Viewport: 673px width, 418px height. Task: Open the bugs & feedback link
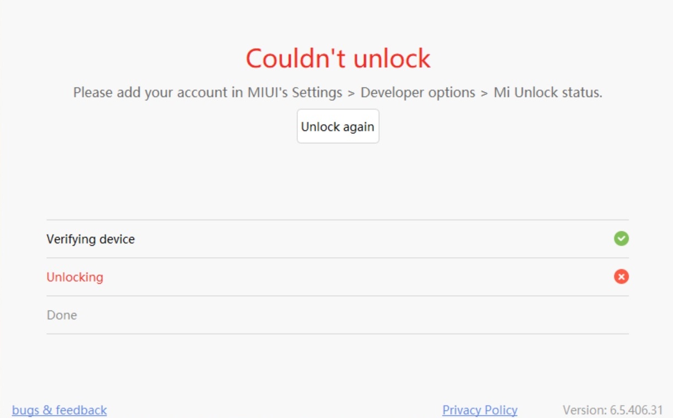[x=59, y=410]
